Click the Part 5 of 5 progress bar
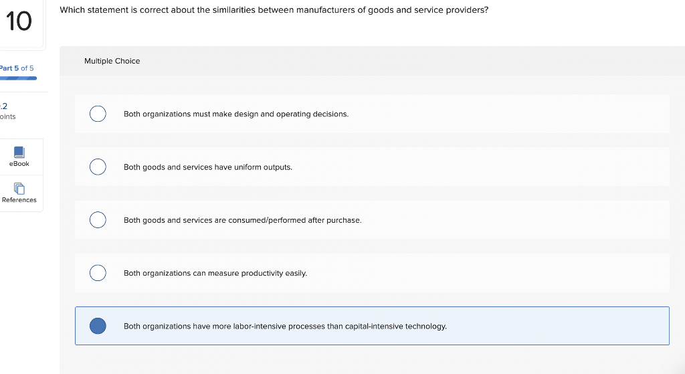685x374 pixels. 19,78
